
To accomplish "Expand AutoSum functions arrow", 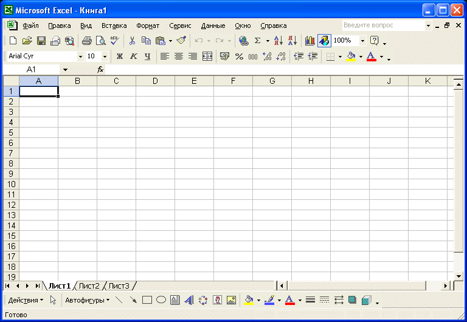I will 268,41.
